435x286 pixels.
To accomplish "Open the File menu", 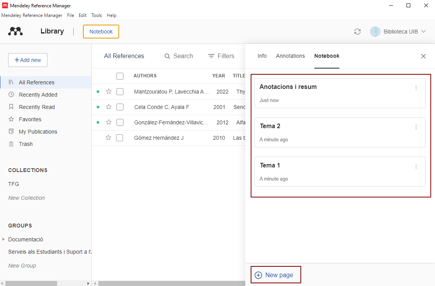I will pos(71,15).
